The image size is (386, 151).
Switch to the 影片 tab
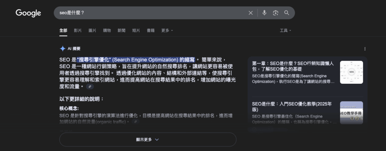point(78,30)
